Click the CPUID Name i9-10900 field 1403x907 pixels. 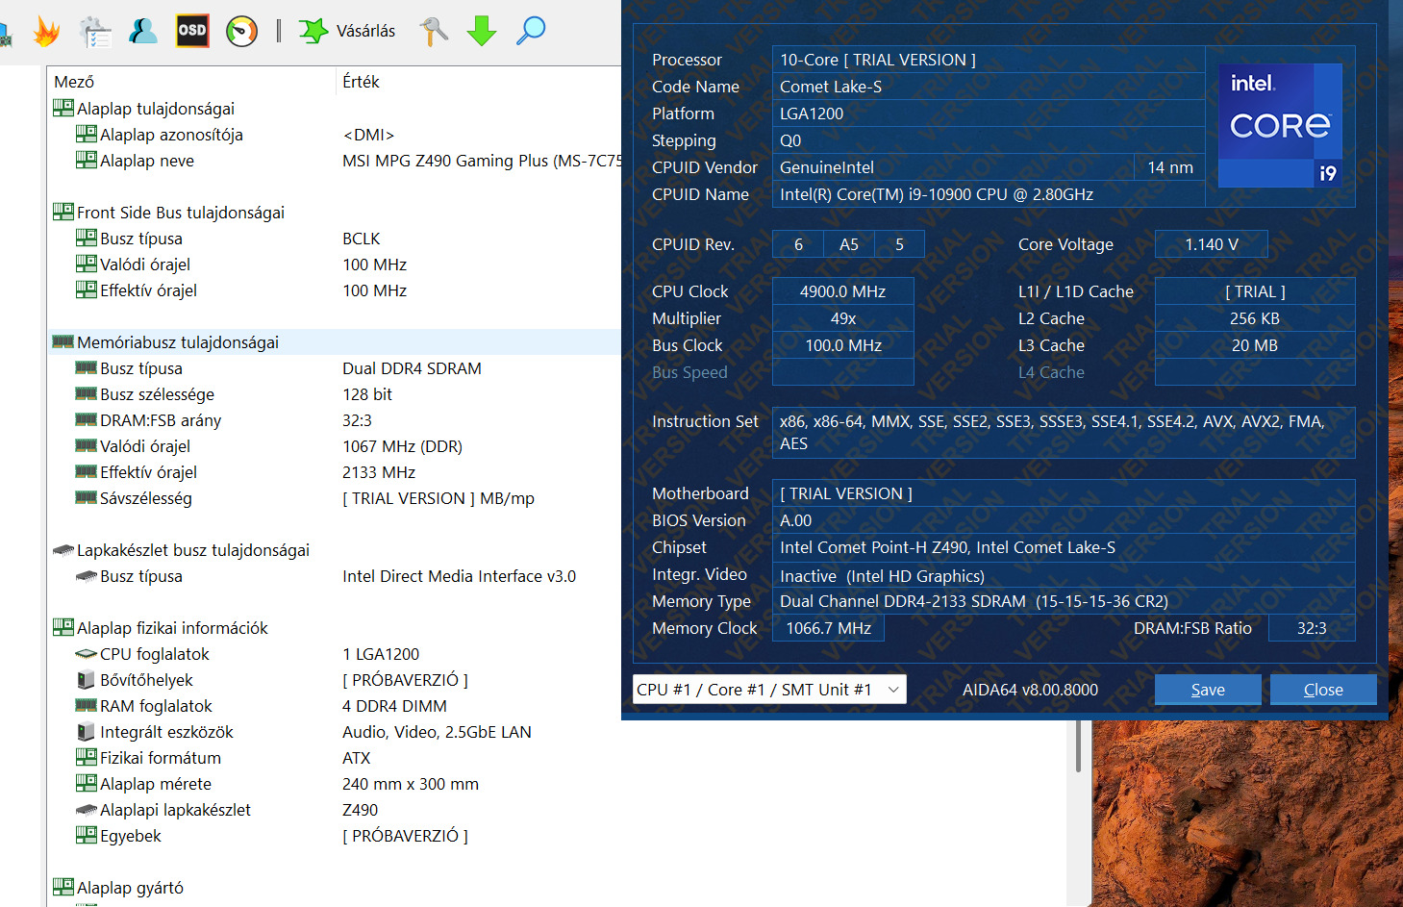[989, 194]
